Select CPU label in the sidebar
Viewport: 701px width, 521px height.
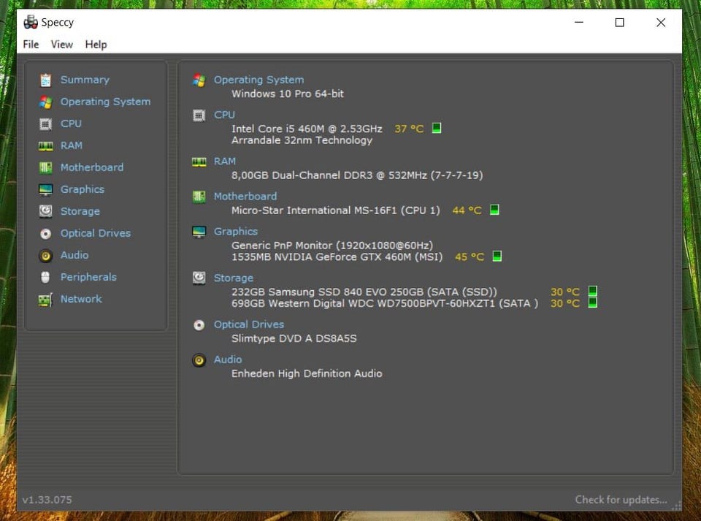tap(71, 123)
